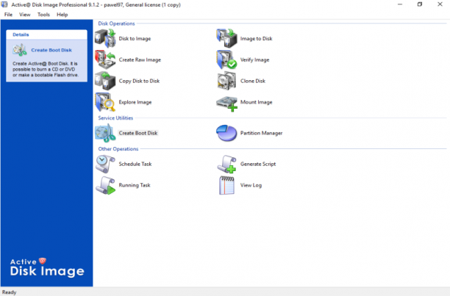450x296 pixels.
Task: Click the Image to Disk icon
Action: pyautogui.click(x=226, y=38)
